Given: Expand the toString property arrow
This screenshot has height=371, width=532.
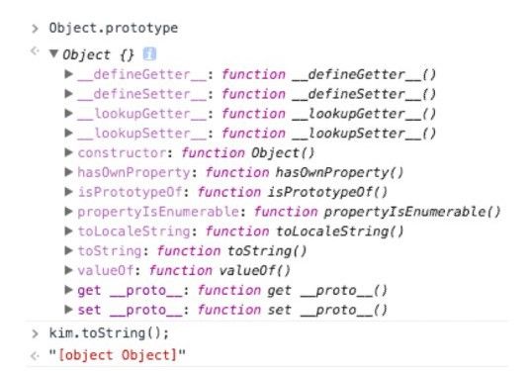Looking at the screenshot, I should pos(69,250).
